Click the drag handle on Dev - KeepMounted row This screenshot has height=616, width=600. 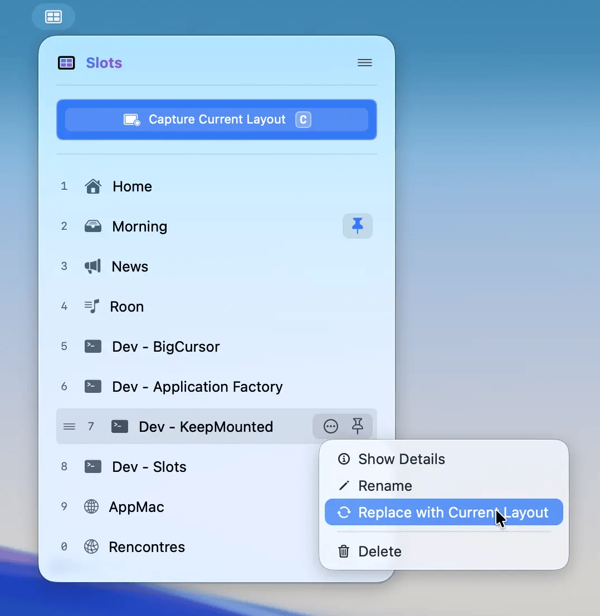coord(69,427)
